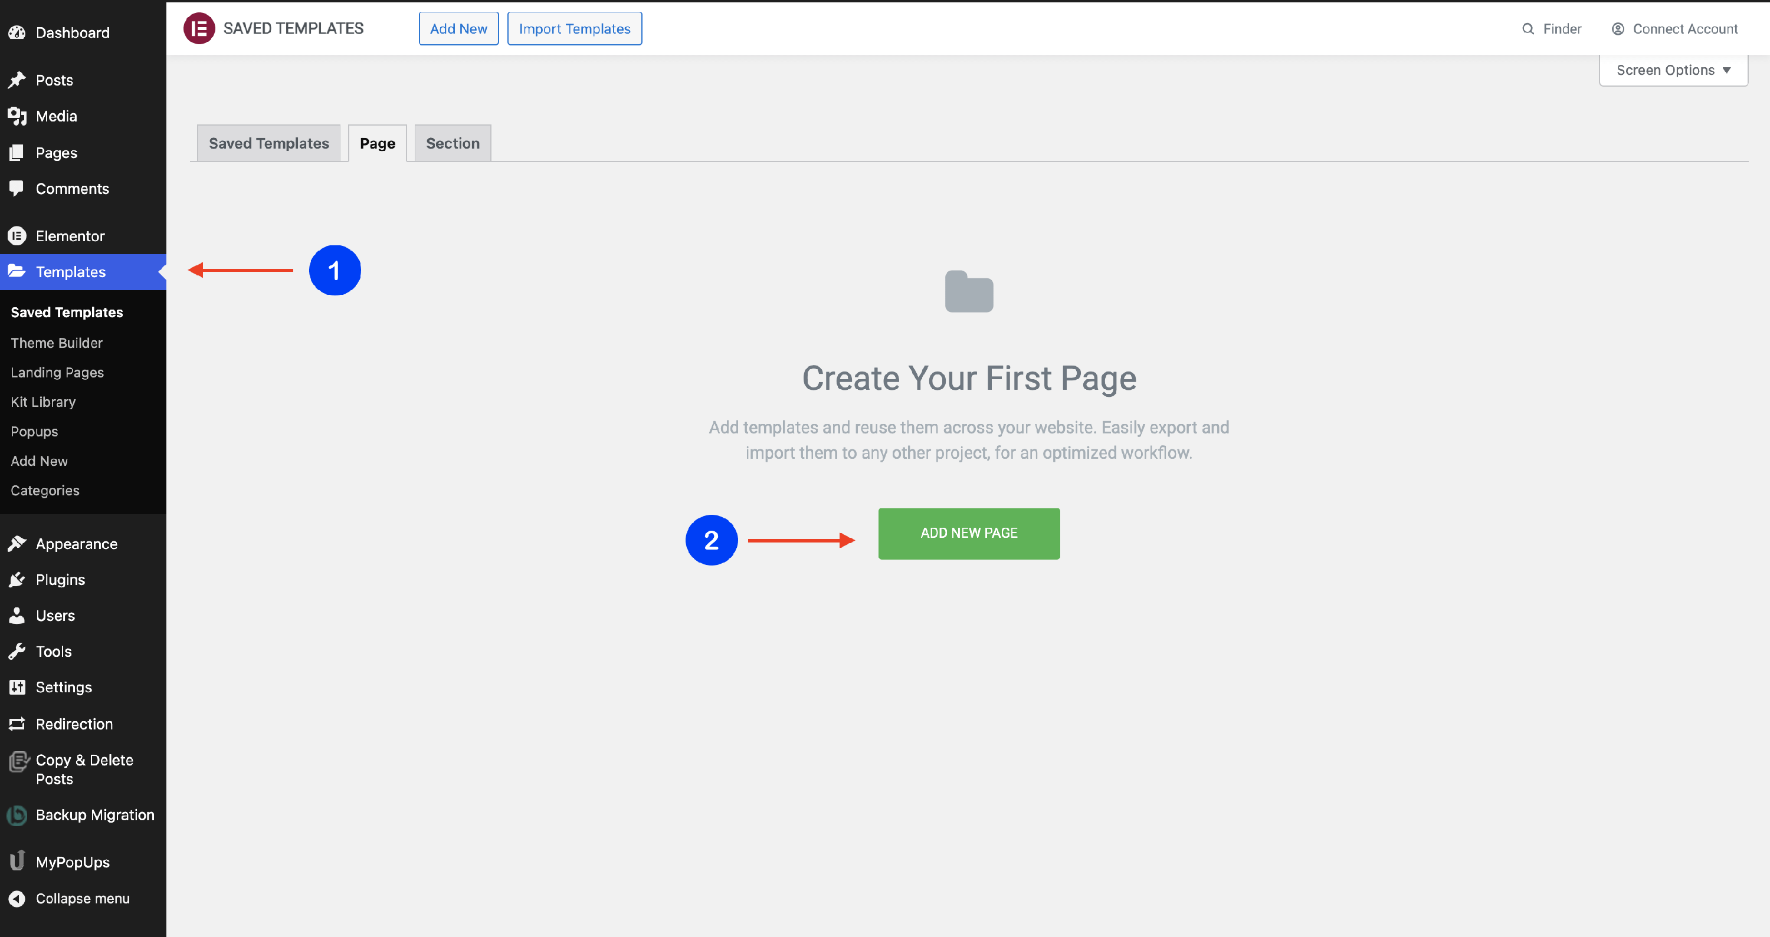Click the Finder search icon
This screenshot has width=1770, height=937.
tap(1528, 29)
